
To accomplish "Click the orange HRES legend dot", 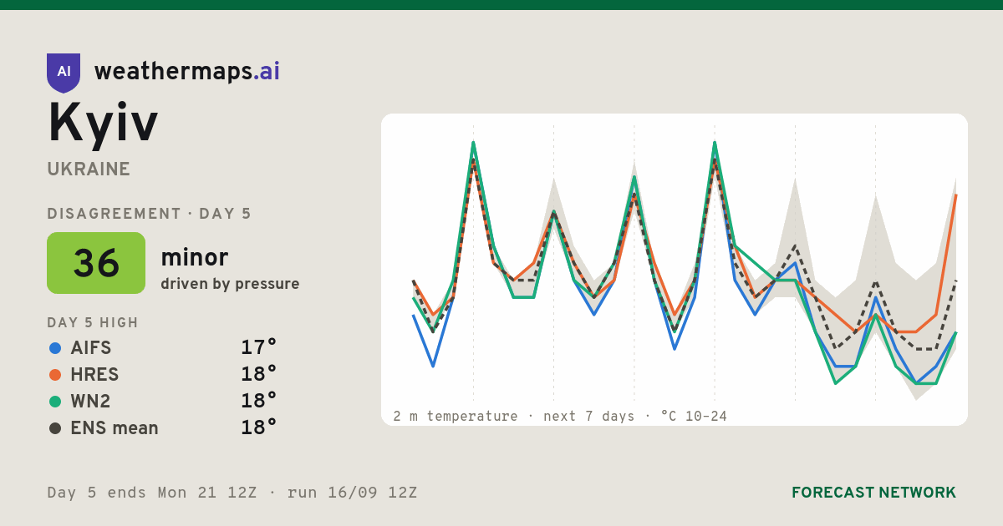I will (x=55, y=375).
